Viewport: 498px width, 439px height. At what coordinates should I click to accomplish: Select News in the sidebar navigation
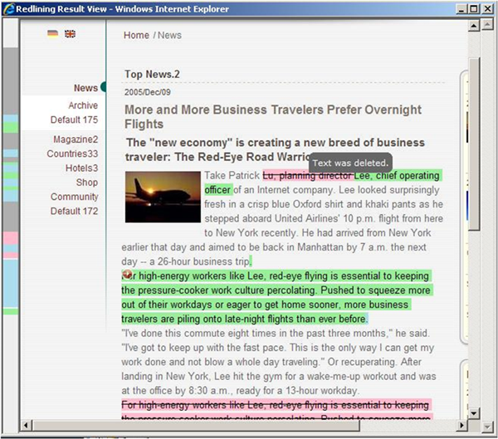point(85,88)
